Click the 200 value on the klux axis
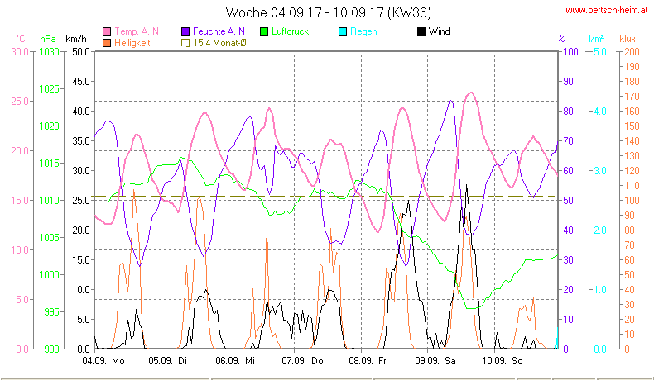 click(632, 52)
